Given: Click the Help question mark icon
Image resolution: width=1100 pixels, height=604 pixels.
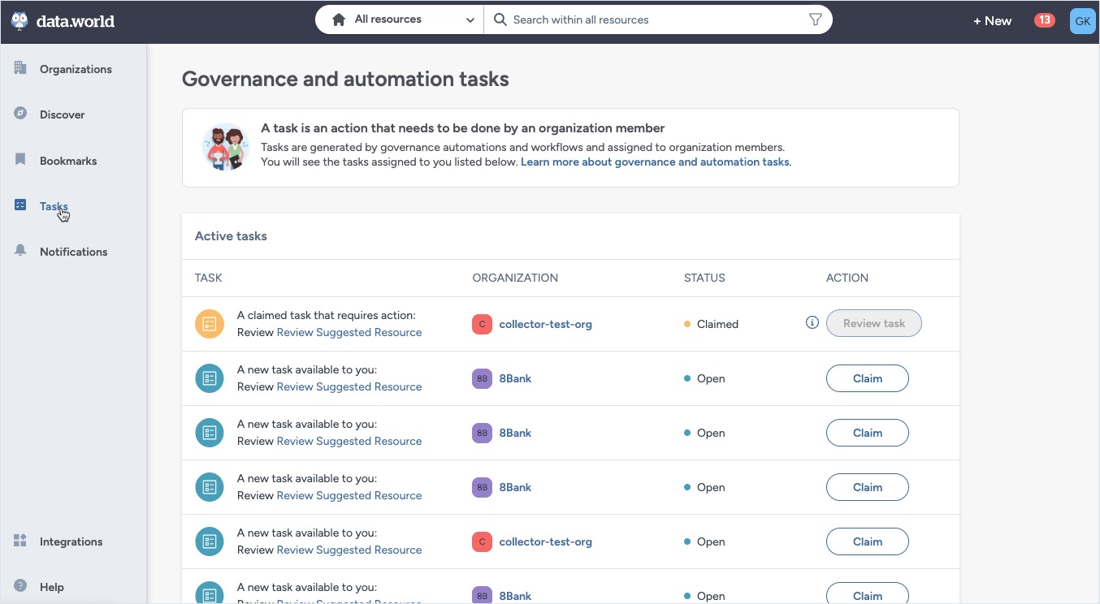Looking at the screenshot, I should [x=20, y=586].
